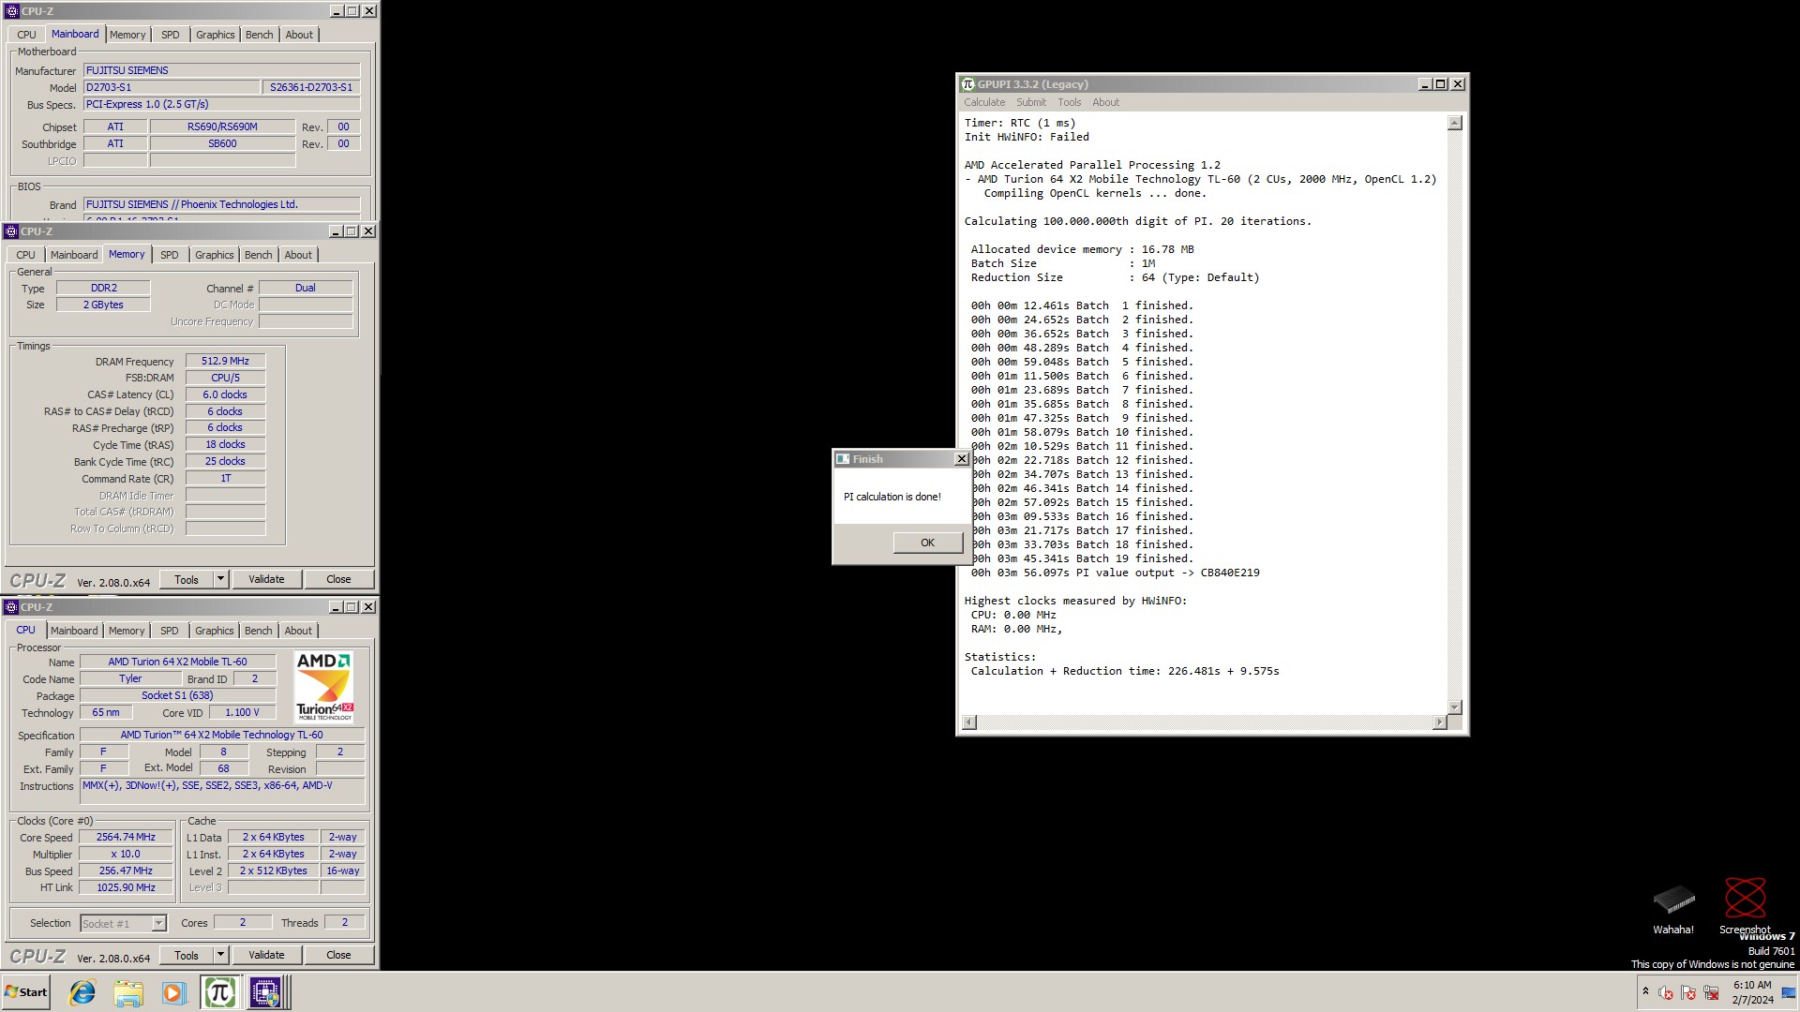Click GPUPI horizontal scrollbar right arrow
Screen dimensions: 1800x1012
[1440, 722]
